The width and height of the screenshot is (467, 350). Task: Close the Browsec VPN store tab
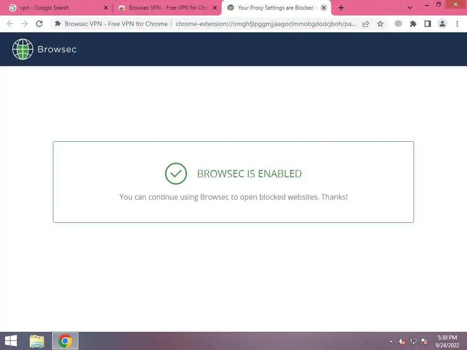click(215, 8)
